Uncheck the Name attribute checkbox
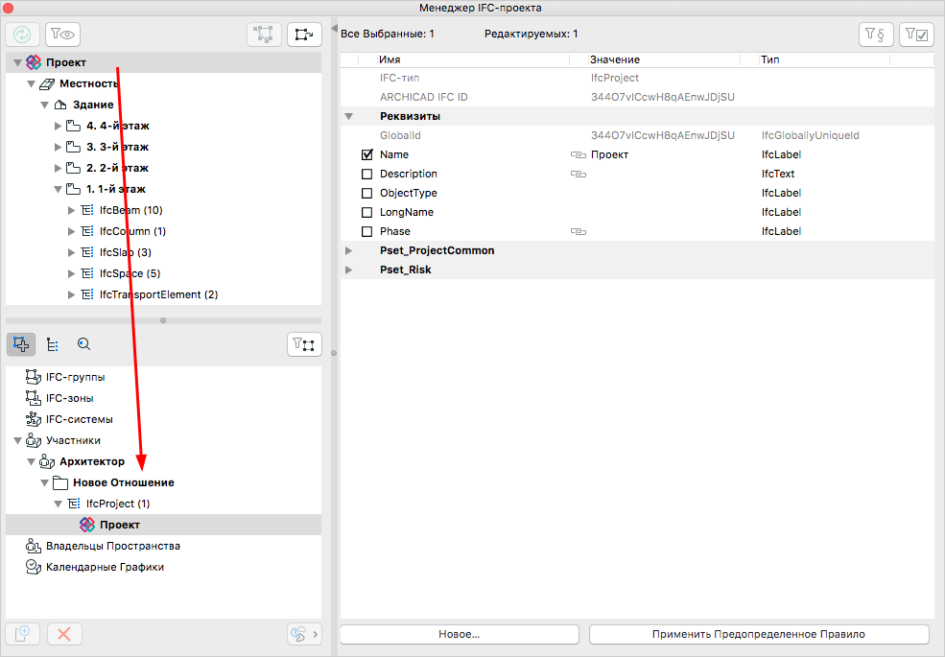This screenshot has height=657, width=945. 367,155
